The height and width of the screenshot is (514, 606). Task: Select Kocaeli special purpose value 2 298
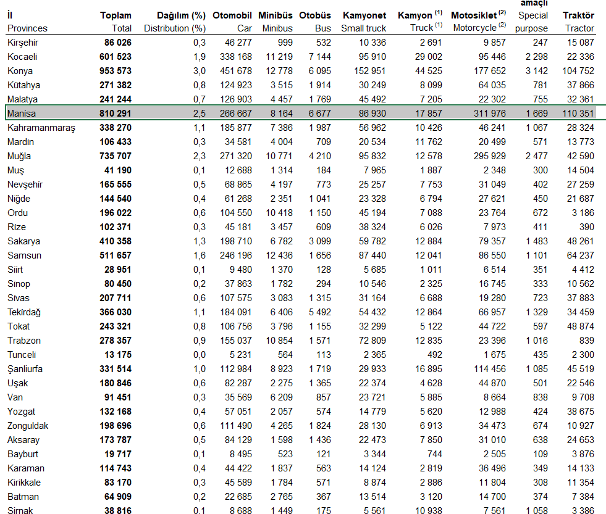[x=536, y=57]
